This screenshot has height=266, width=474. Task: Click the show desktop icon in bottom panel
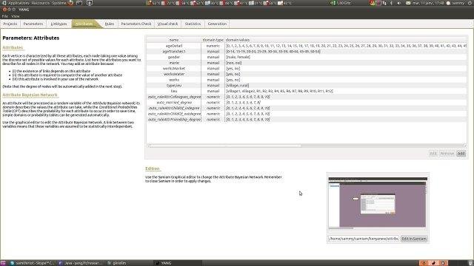click(x=3, y=263)
